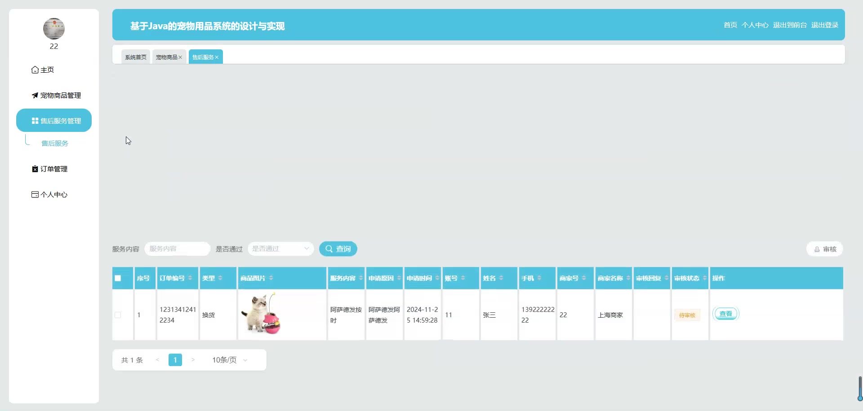Click the username 22 under avatar
Image resolution: width=863 pixels, height=411 pixels.
[54, 46]
